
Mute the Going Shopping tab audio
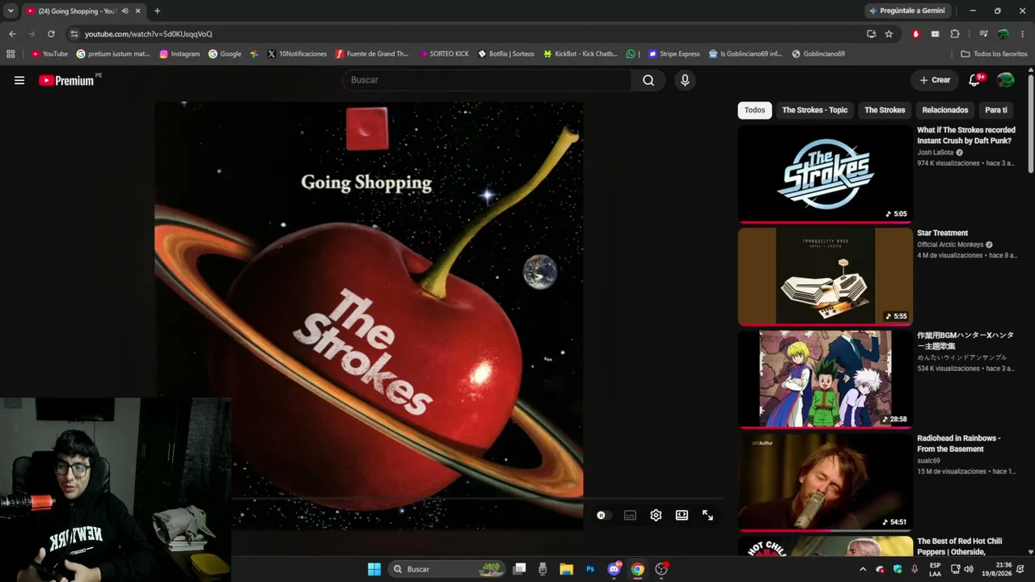coord(125,11)
